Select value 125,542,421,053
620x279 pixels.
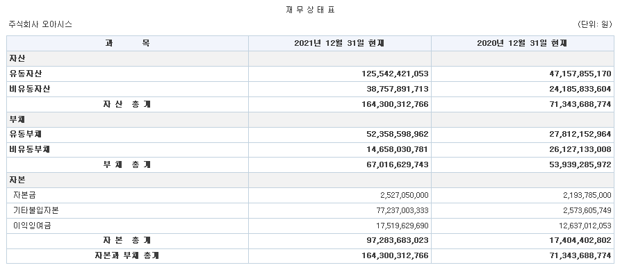click(x=395, y=74)
